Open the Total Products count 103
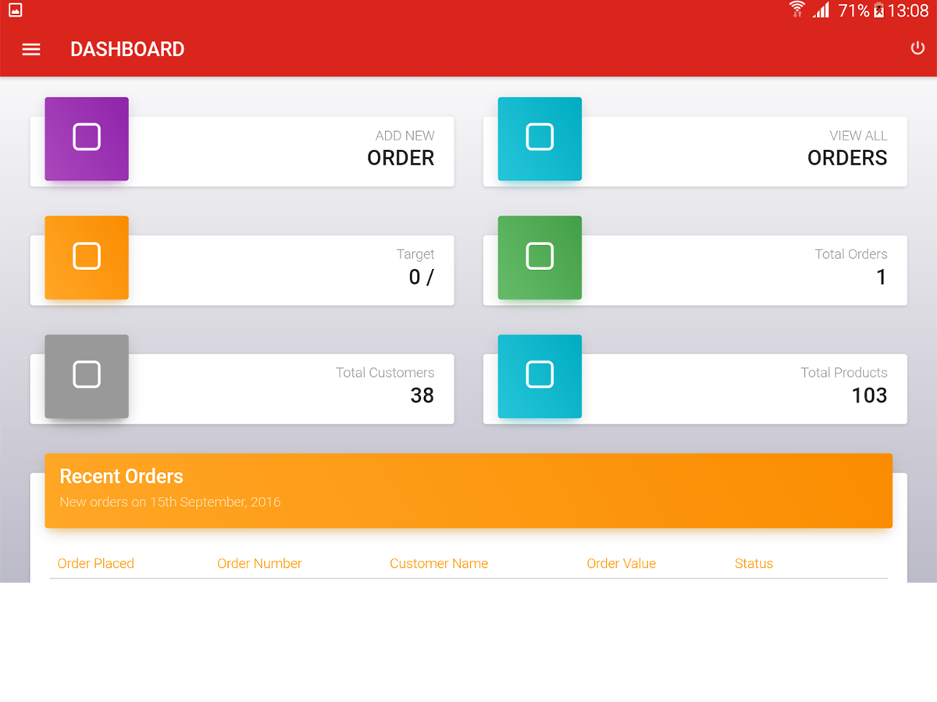This screenshot has width=937, height=702. 868,395
